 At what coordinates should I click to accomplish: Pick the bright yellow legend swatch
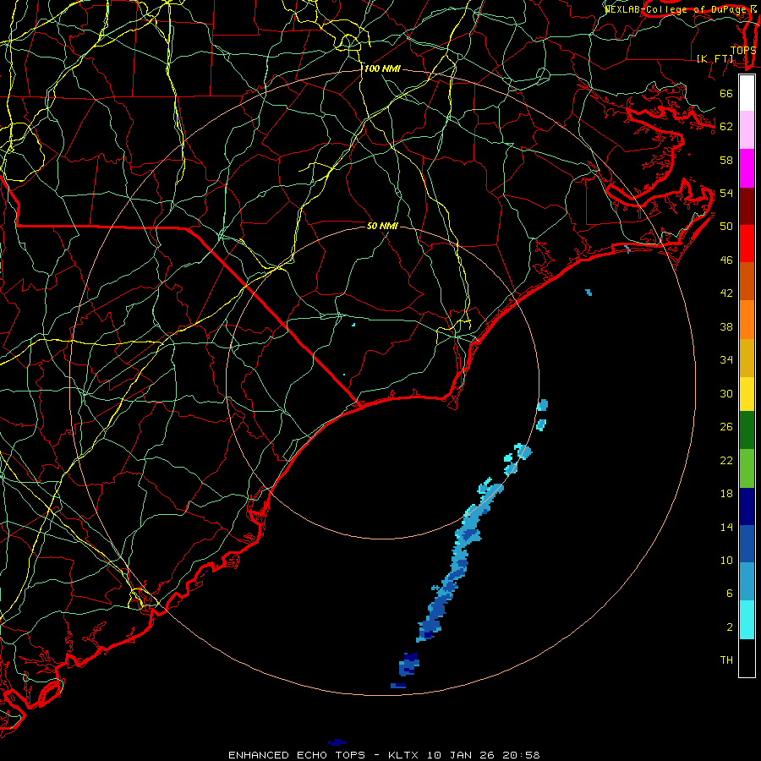coord(747,394)
